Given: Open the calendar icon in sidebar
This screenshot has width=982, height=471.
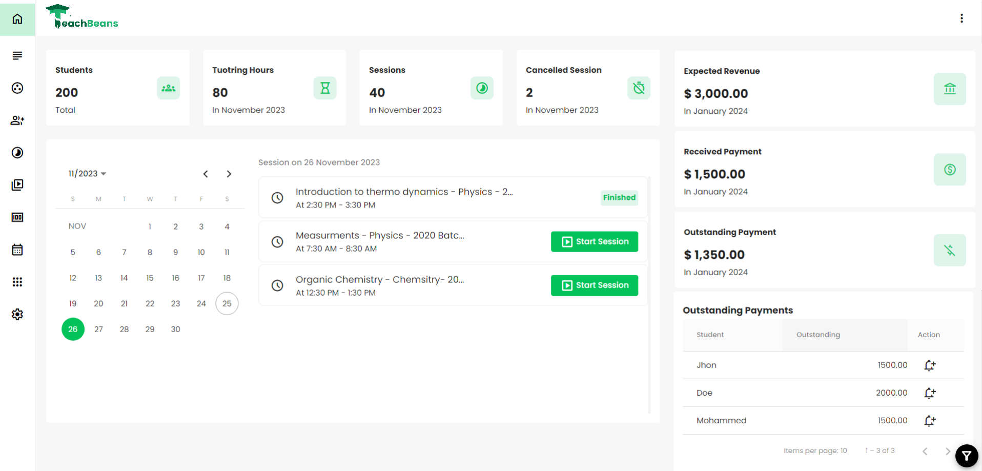Looking at the screenshot, I should click(x=17, y=250).
